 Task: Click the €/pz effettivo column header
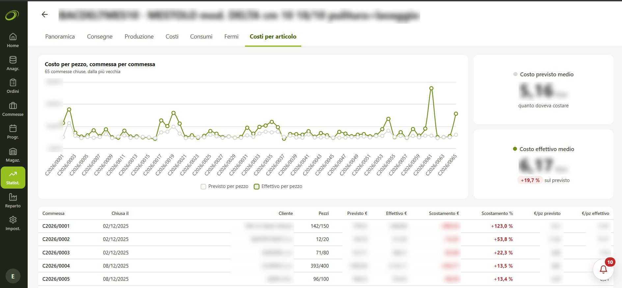pos(595,213)
